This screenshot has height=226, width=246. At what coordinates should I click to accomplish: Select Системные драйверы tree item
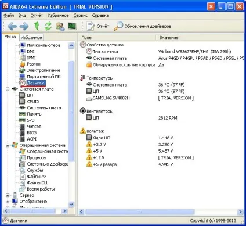coord(48,164)
